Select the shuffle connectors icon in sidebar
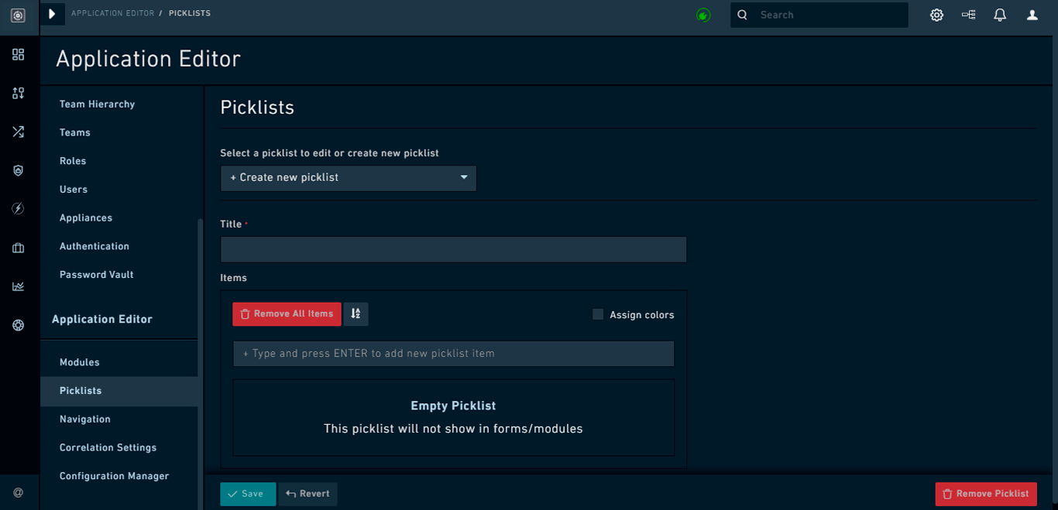Viewport: 1058px width, 510px height. click(18, 132)
